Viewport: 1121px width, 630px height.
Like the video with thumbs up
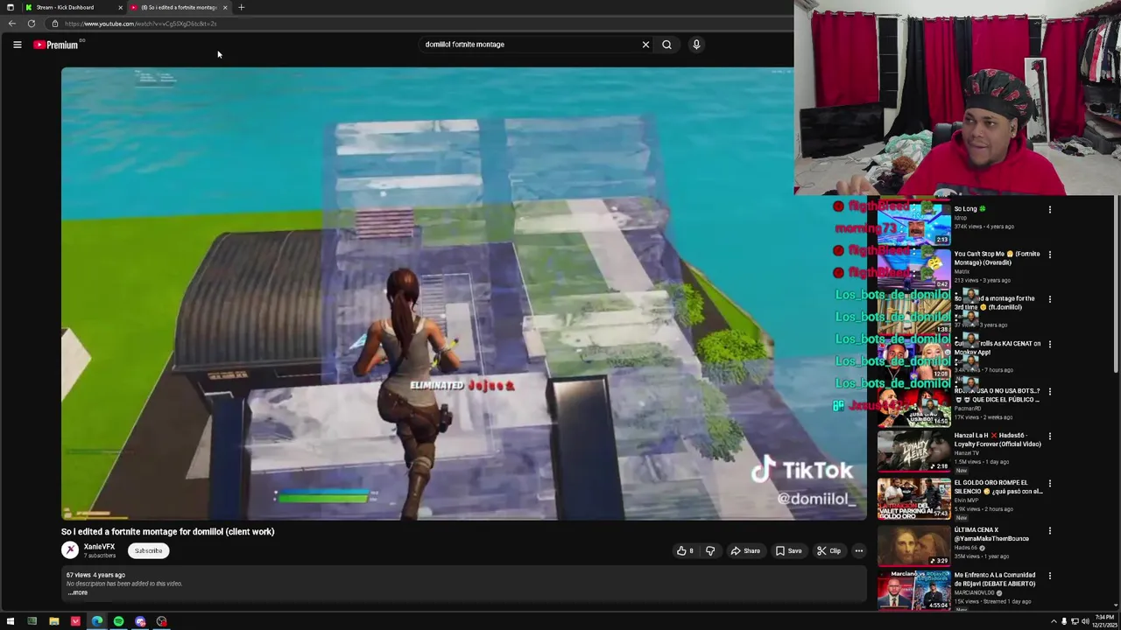(x=685, y=551)
